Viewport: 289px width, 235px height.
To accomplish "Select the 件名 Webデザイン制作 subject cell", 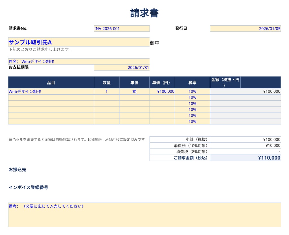I will point(79,61).
